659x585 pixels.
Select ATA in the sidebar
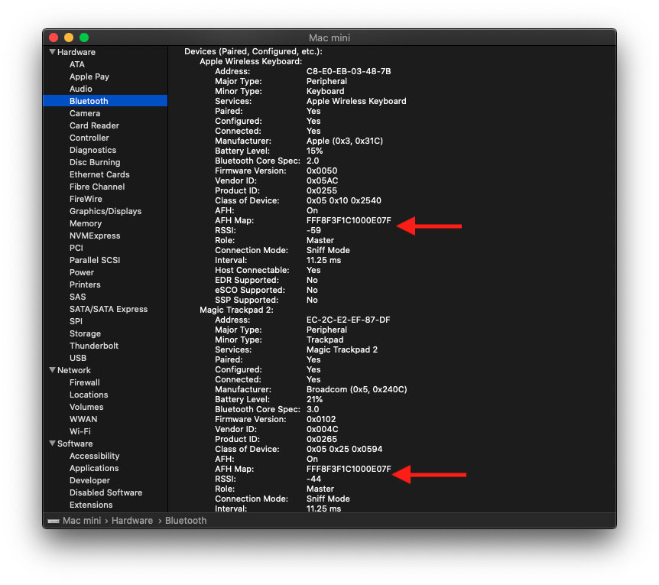[77, 64]
